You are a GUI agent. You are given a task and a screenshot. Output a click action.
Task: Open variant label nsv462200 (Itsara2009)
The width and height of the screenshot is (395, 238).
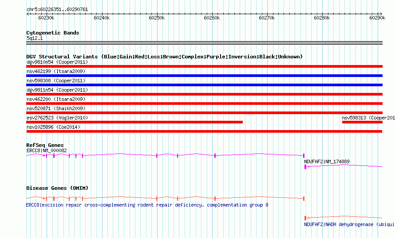tap(56, 99)
